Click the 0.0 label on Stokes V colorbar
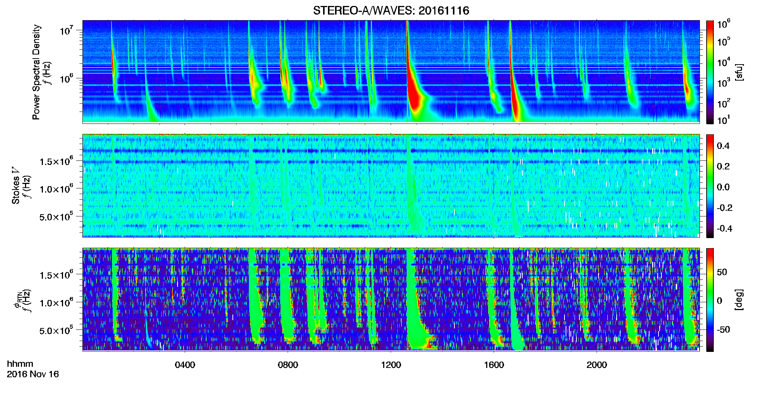Image resolution: width=782 pixels, height=403 pixels. pyautogui.click(x=723, y=187)
